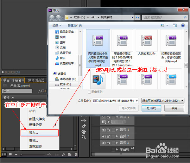The height and width of the screenshot is (163, 190).
Task: Select 本地磁盘 (C:) drive
Action: [66, 79]
